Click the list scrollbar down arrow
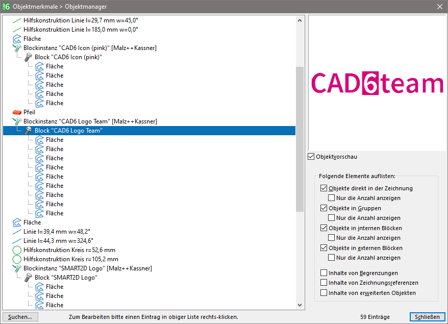 click(300, 305)
